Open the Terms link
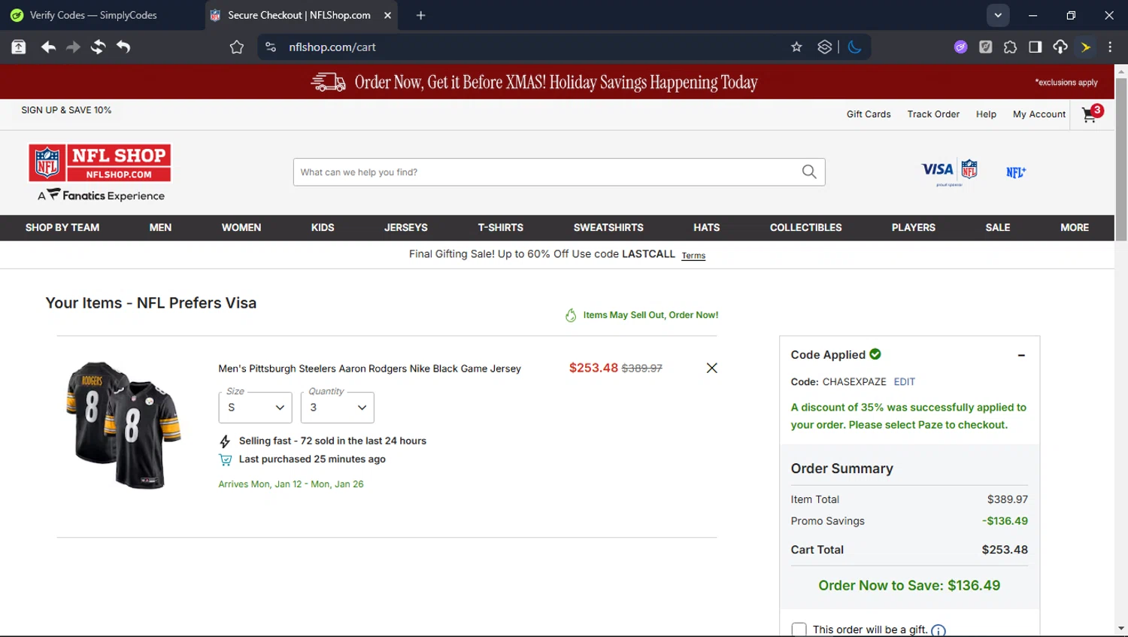This screenshot has width=1128, height=637. (693, 256)
